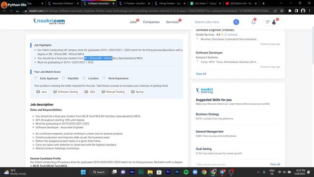Switch to the Associate Software browser tab

63,3
